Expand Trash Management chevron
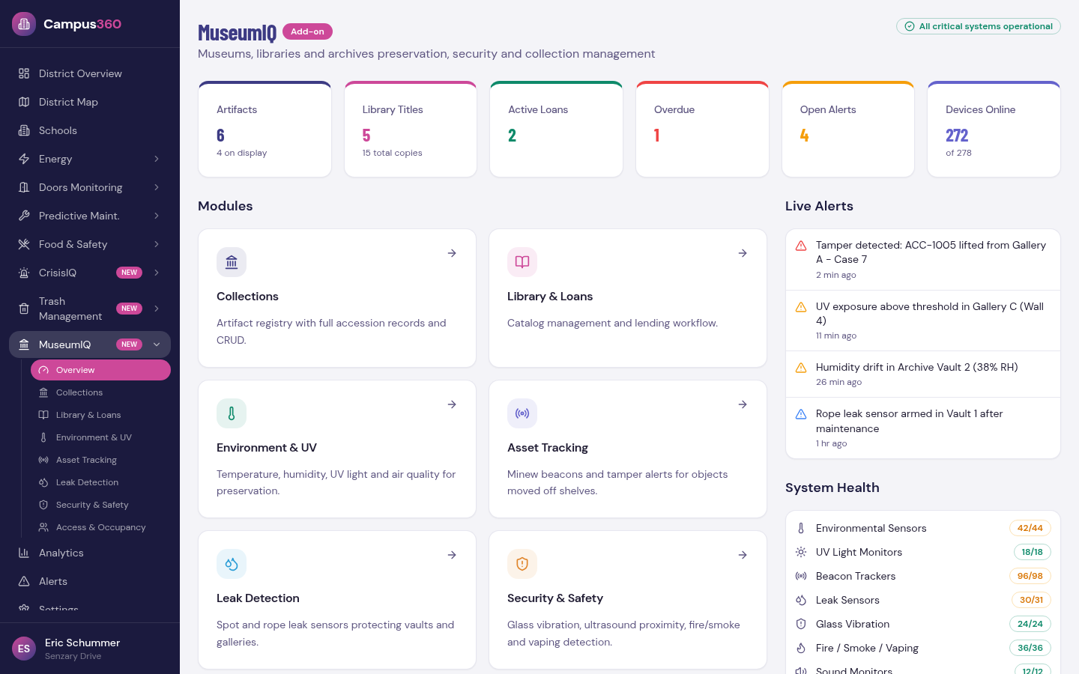Screen dimensions: 1079x674 point(157,309)
